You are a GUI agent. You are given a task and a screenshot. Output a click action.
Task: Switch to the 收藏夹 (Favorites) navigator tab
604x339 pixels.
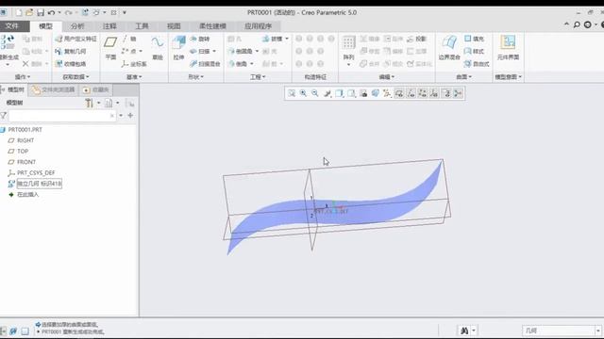96,90
